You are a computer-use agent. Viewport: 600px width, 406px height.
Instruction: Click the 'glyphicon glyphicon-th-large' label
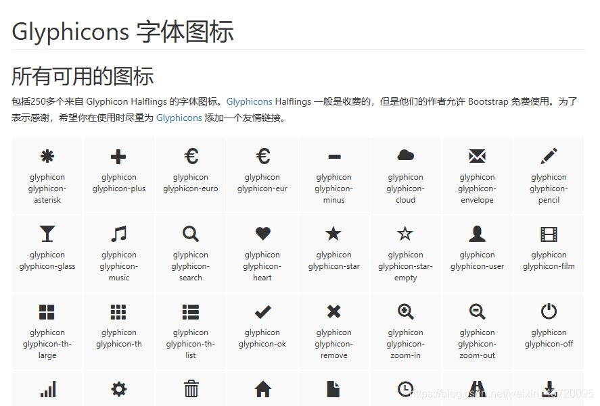47,344
